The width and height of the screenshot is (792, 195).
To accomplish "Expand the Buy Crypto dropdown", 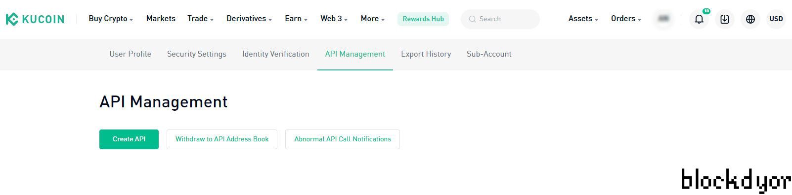I will click(111, 19).
